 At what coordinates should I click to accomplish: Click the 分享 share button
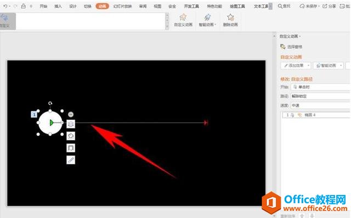click(x=329, y=6)
